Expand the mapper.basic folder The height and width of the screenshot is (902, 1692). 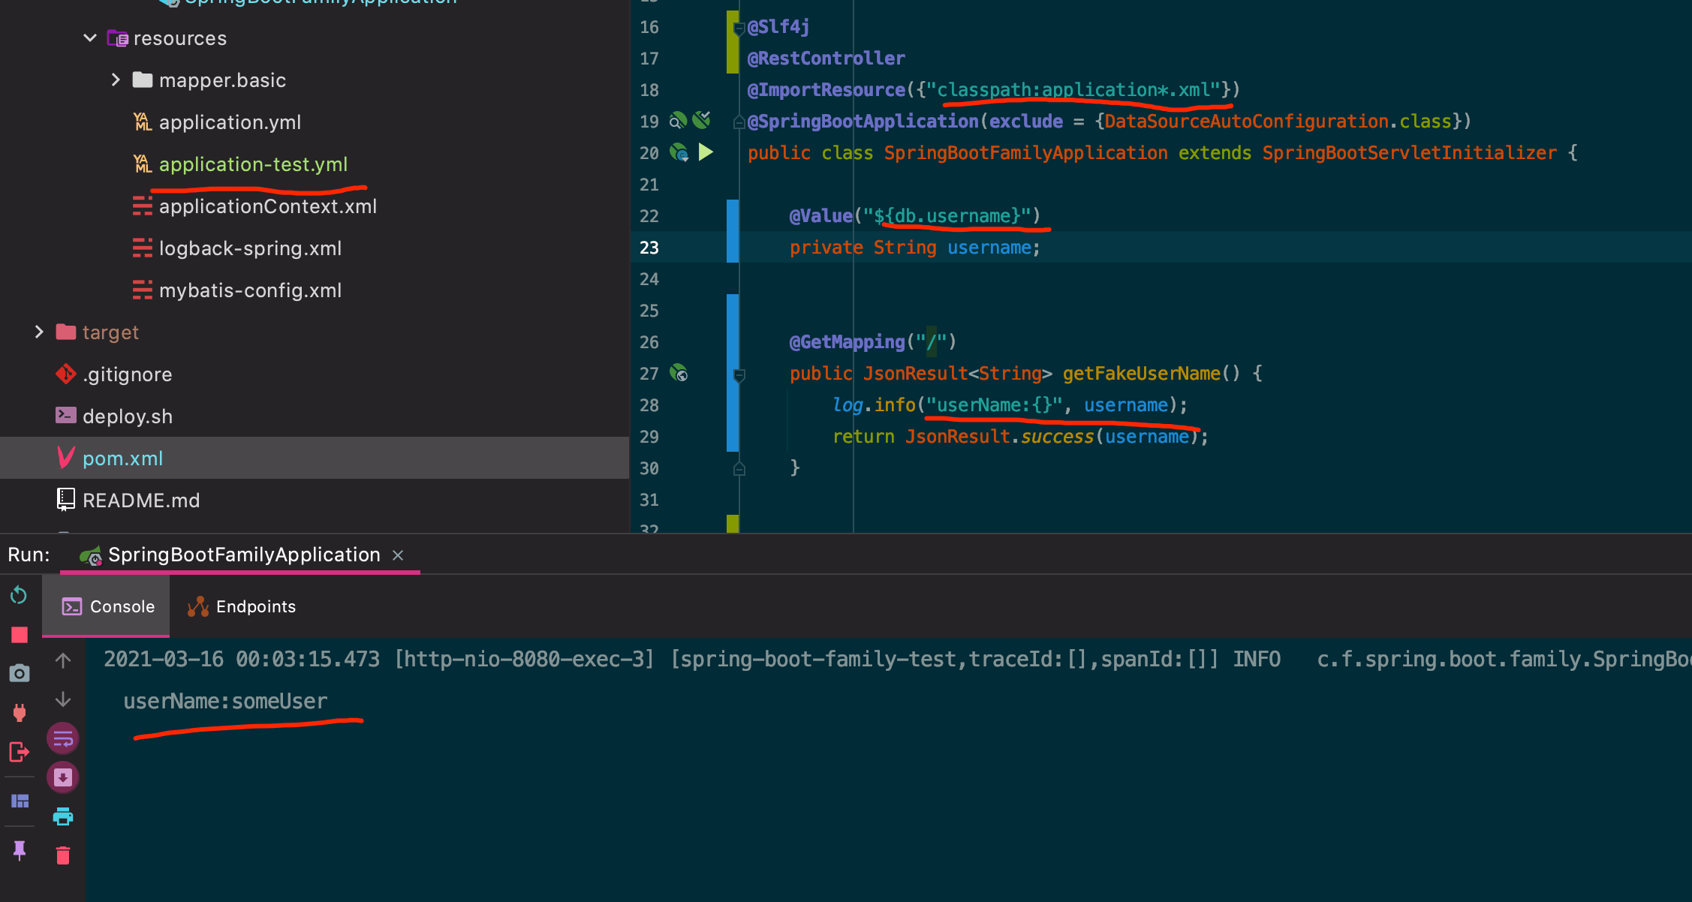click(x=116, y=80)
